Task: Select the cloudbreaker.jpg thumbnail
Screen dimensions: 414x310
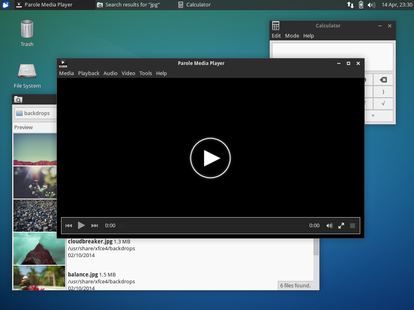Action: 39,248
